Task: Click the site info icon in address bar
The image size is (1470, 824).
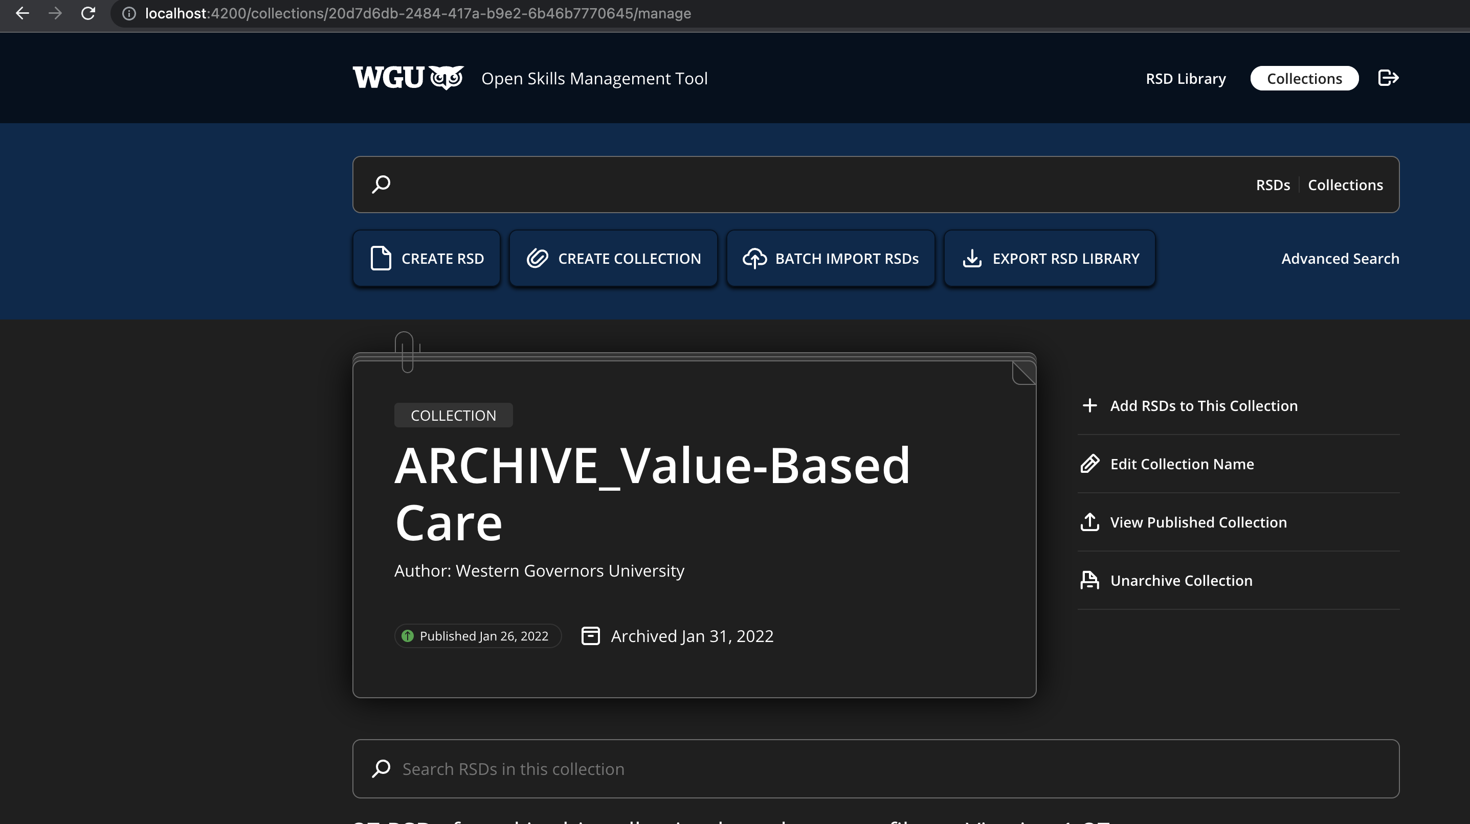Action: pyautogui.click(x=129, y=13)
